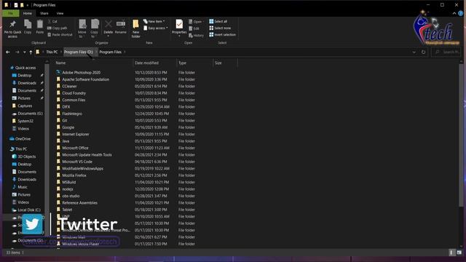
Task: Collapse the ribbon with the chevron
Action: pyautogui.click(x=454, y=13)
